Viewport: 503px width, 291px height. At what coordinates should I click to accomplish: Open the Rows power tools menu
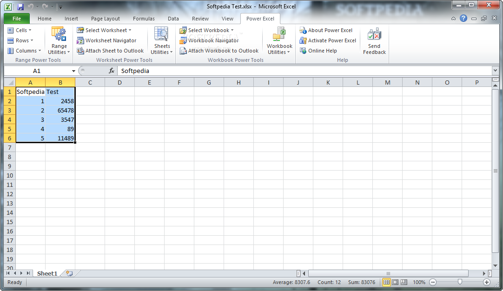(x=20, y=40)
